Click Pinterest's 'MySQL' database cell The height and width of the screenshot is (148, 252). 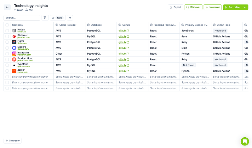[101, 36]
